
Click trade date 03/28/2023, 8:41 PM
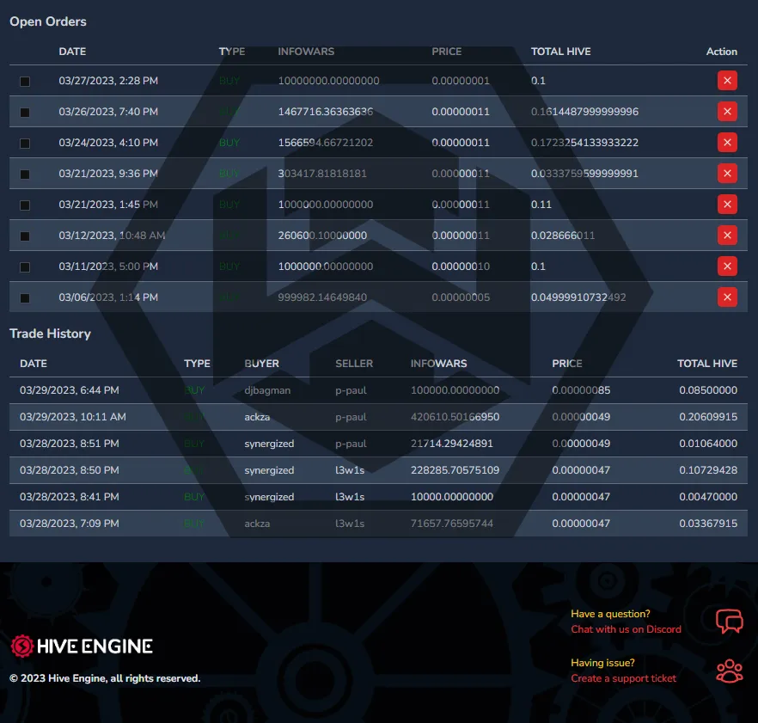click(69, 497)
